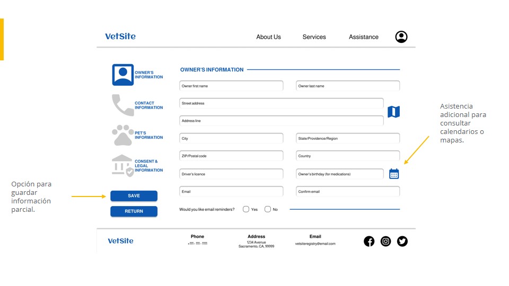Open the About Us menu item
The image size is (509, 286).
pos(268,37)
